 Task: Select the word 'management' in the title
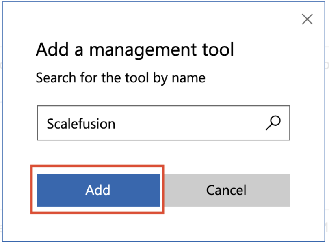click(x=143, y=51)
